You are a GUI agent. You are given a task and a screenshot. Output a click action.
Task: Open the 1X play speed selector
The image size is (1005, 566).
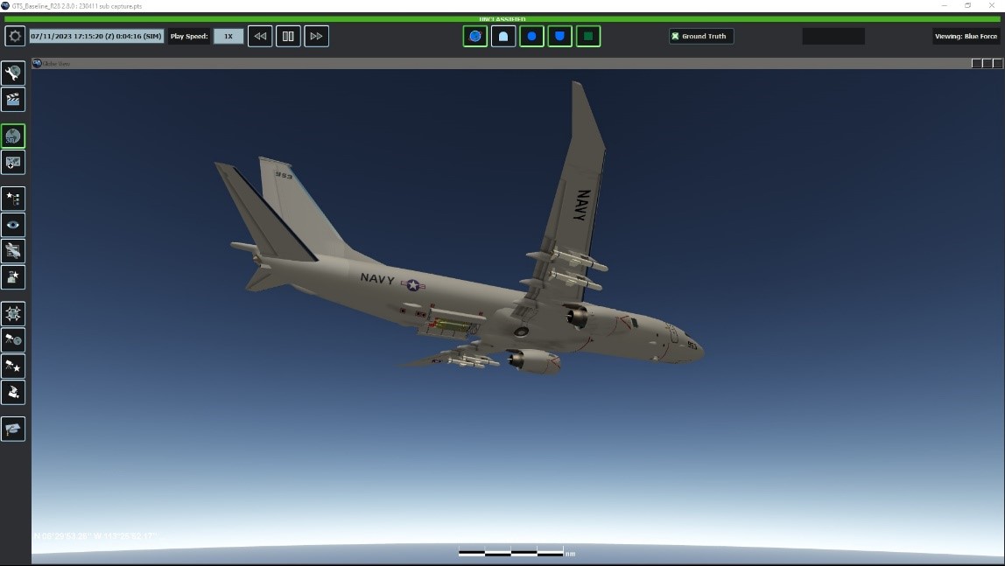[x=228, y=37]
